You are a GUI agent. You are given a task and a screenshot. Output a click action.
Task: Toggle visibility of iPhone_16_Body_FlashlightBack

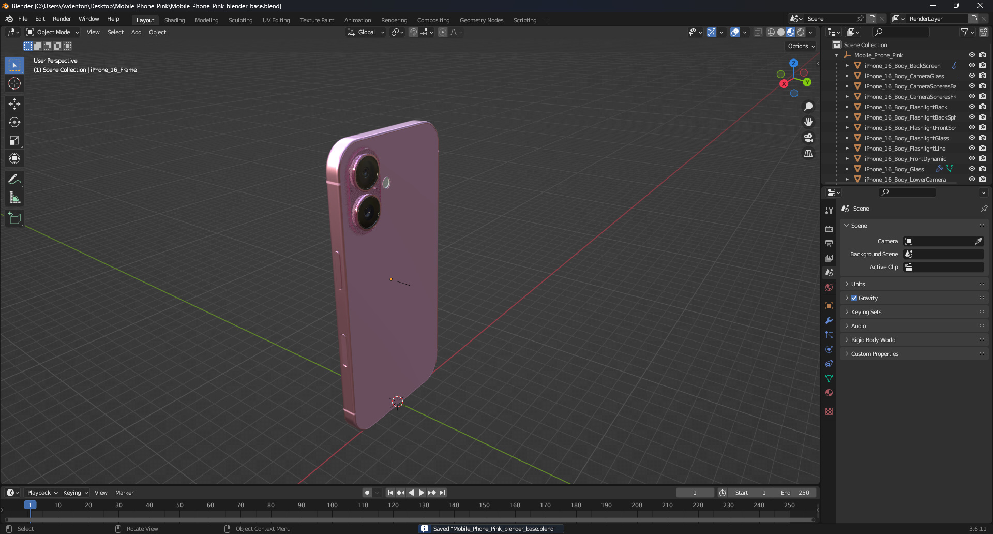(972, 107)
